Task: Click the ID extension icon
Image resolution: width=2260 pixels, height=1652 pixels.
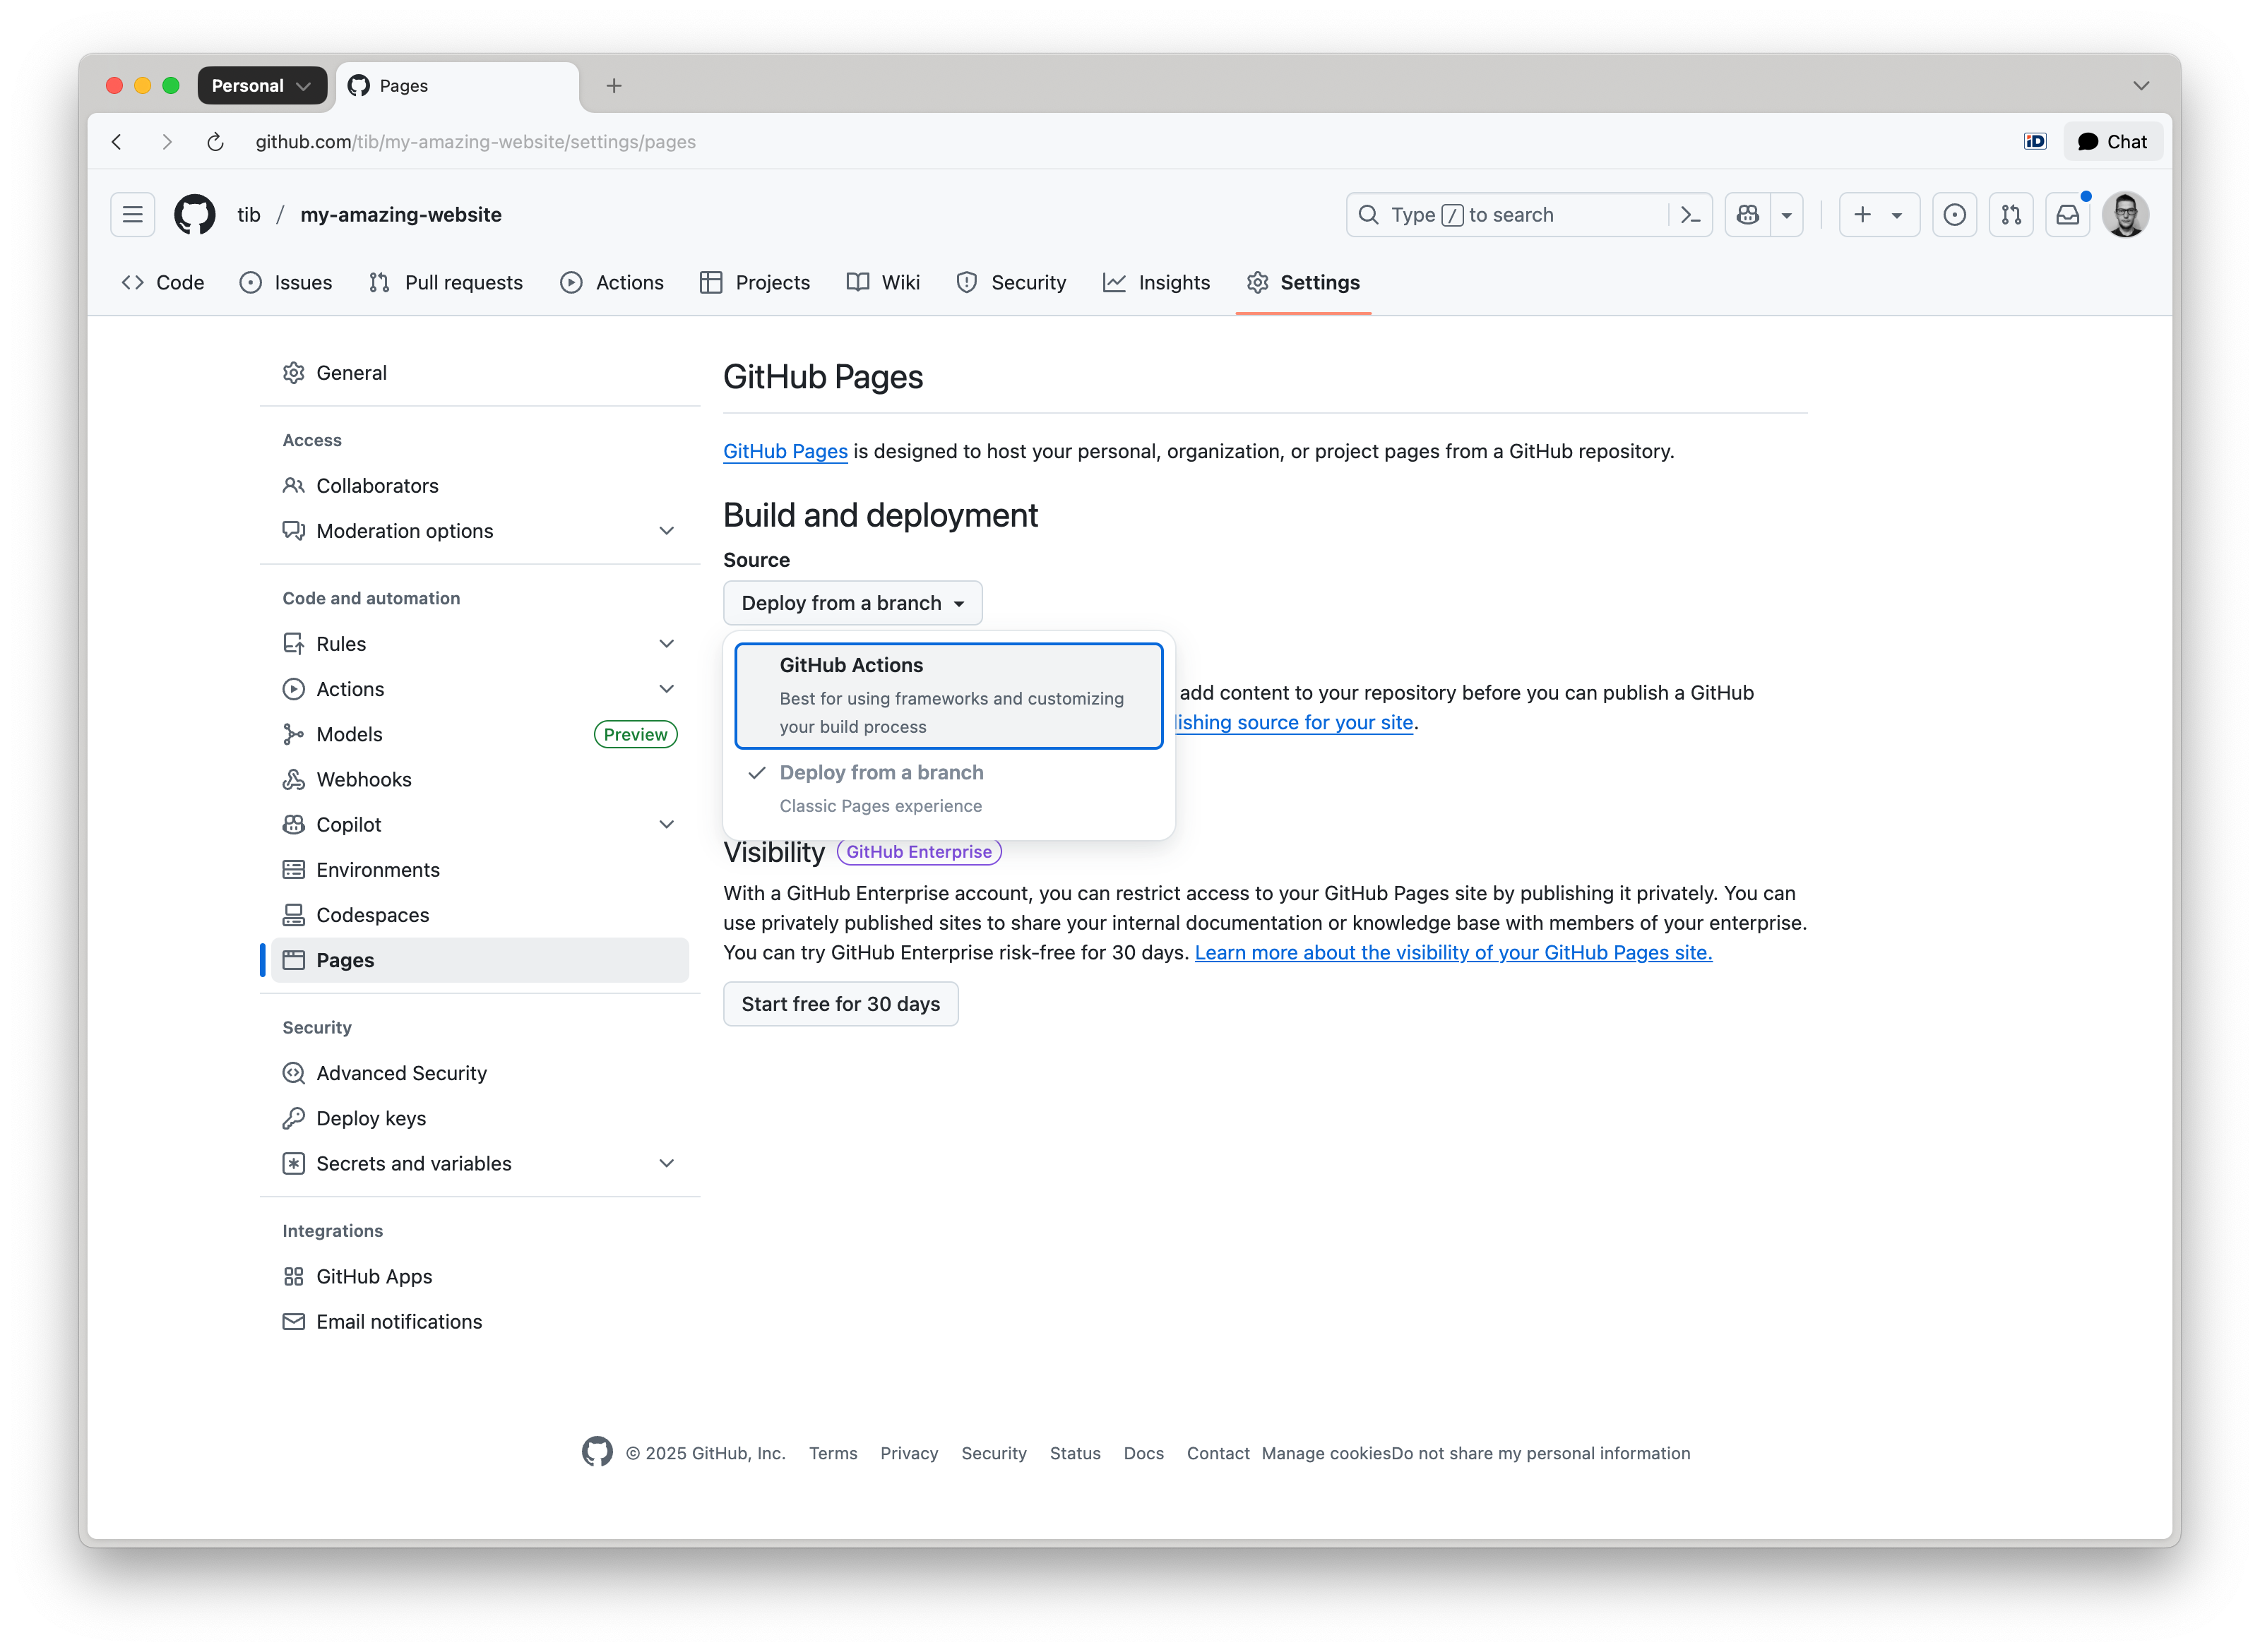Action: pos(2034,142)
